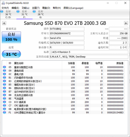Click the status orb for attribute B1
This screenshot has height=137, width=130.
[x=4, y=78]
